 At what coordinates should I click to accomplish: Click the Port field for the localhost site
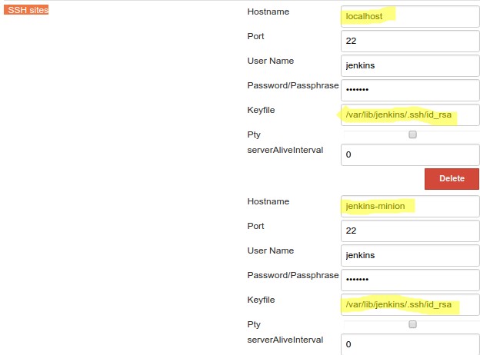point(409,41)
